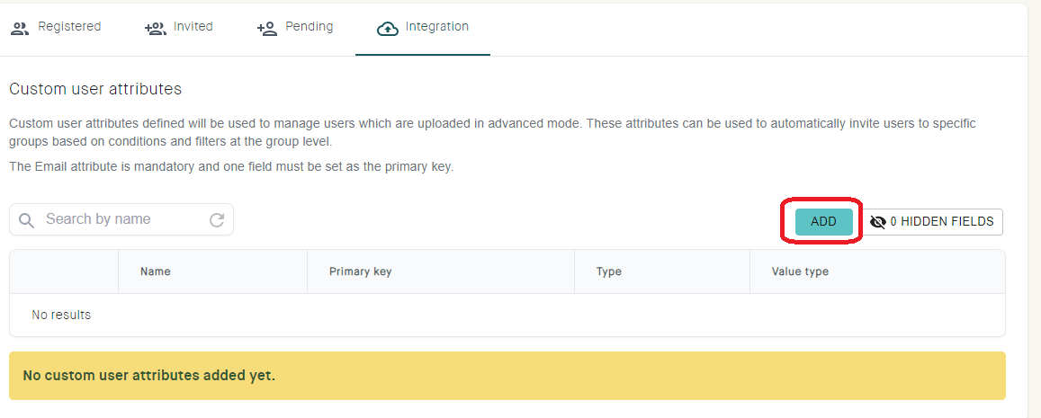1041x418 pixels.
Task: Click the Invited tab add-people icon
Action: [x=156, y=29]
